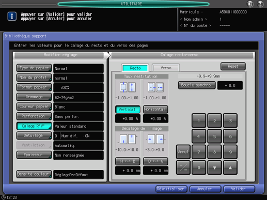267x200 pixels.
Task: Select the Vertical restitution toggle
Action: tap(128, 110)
